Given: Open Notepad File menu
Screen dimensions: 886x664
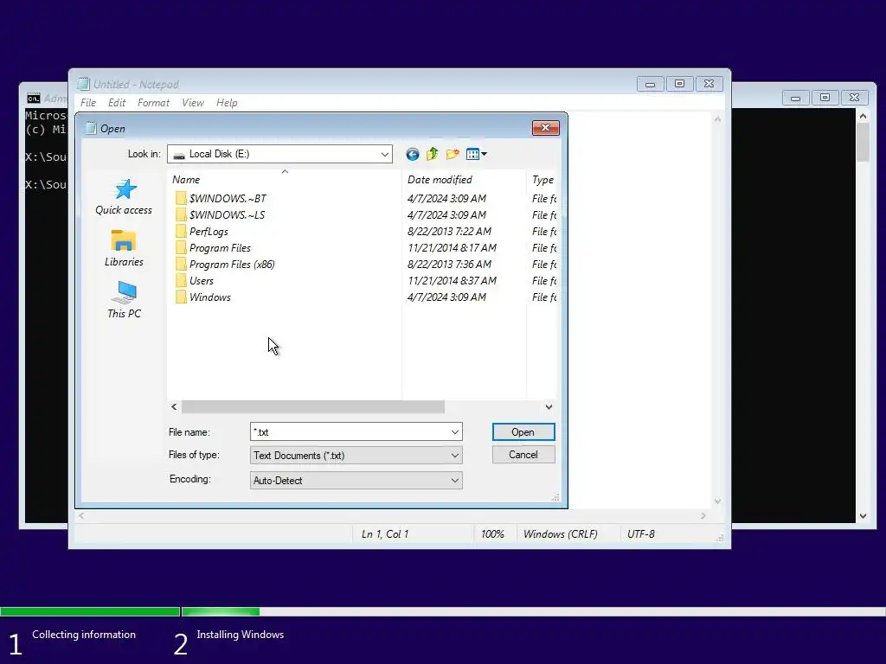Looking at the screenshot, I should coord(88,103).
